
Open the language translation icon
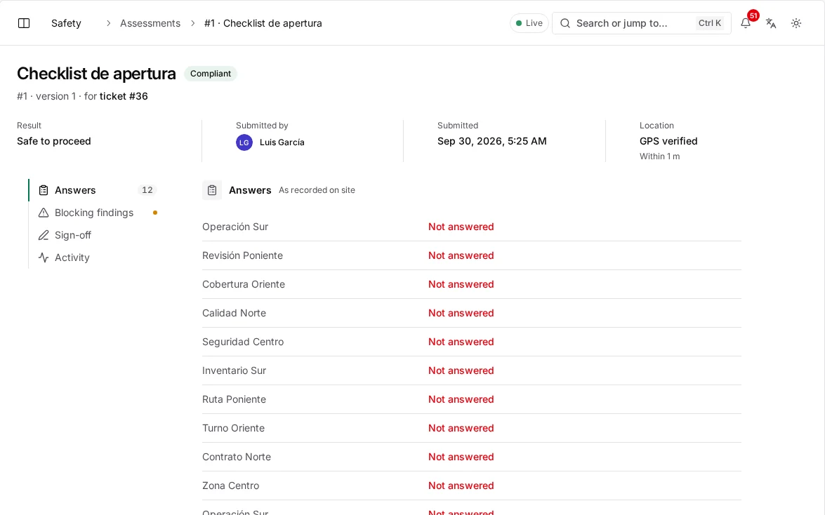point(771,23)
